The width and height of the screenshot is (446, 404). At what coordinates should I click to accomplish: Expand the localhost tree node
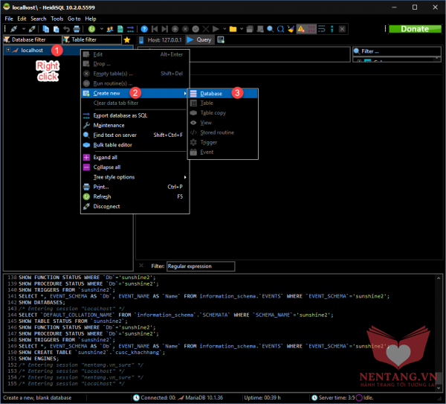[7, 50]
